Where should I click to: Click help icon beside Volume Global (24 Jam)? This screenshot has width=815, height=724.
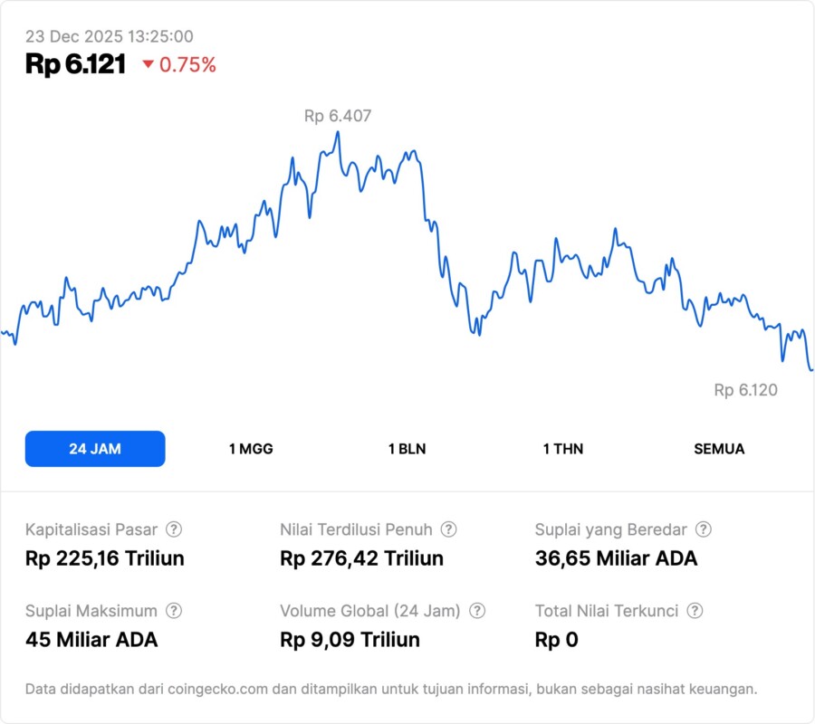[x=477, y=611]
